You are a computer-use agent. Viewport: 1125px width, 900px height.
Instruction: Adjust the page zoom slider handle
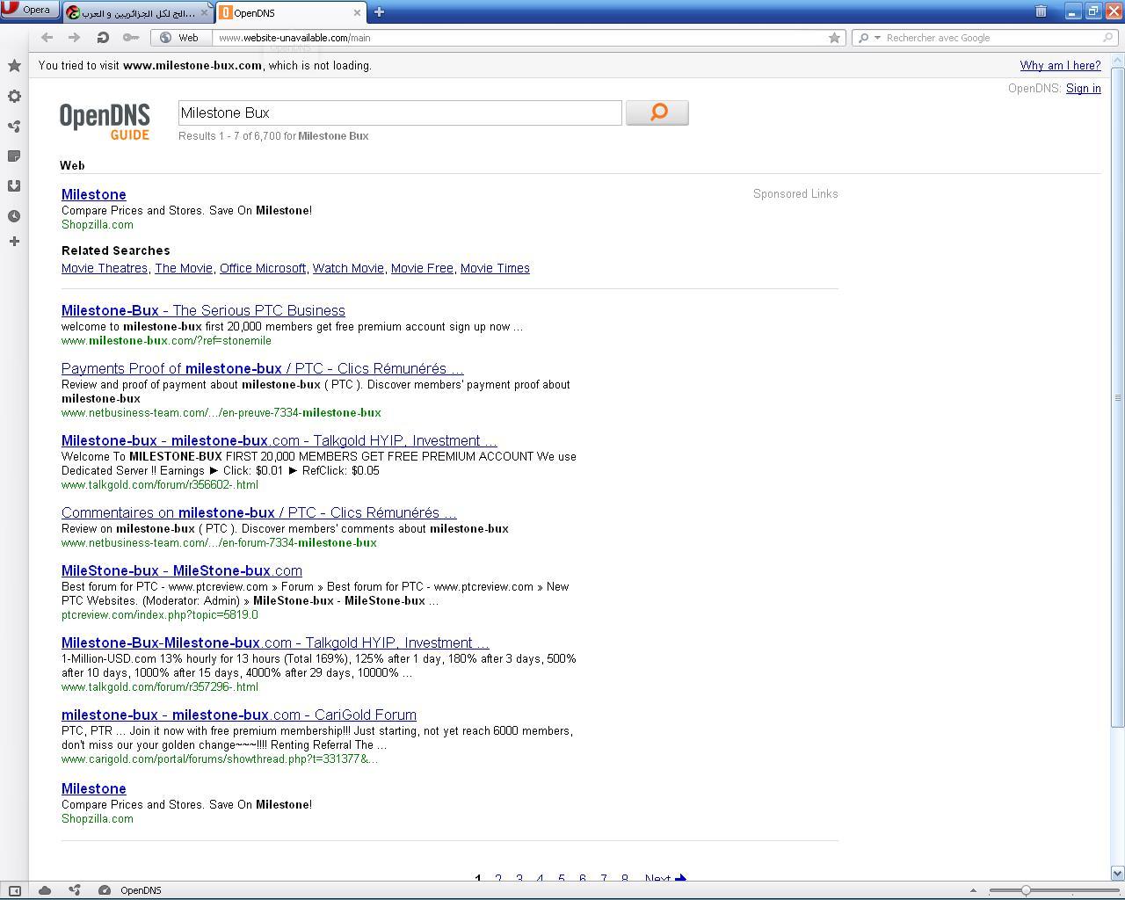(1026, 890)
